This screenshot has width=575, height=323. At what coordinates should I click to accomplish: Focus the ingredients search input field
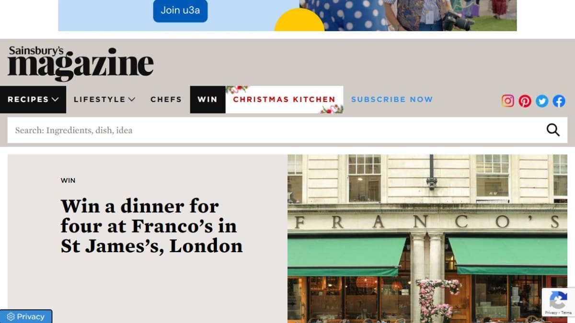[276, 130]
